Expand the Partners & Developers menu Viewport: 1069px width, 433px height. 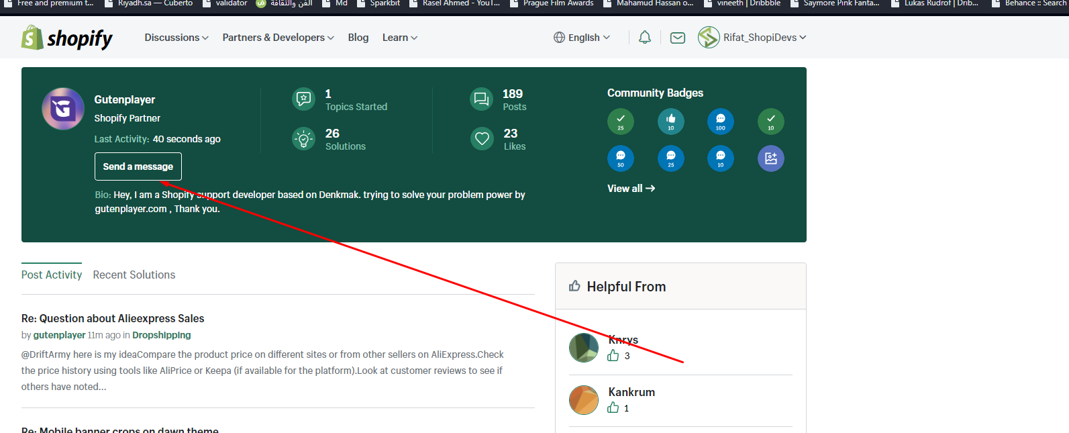tap(278, 38)
